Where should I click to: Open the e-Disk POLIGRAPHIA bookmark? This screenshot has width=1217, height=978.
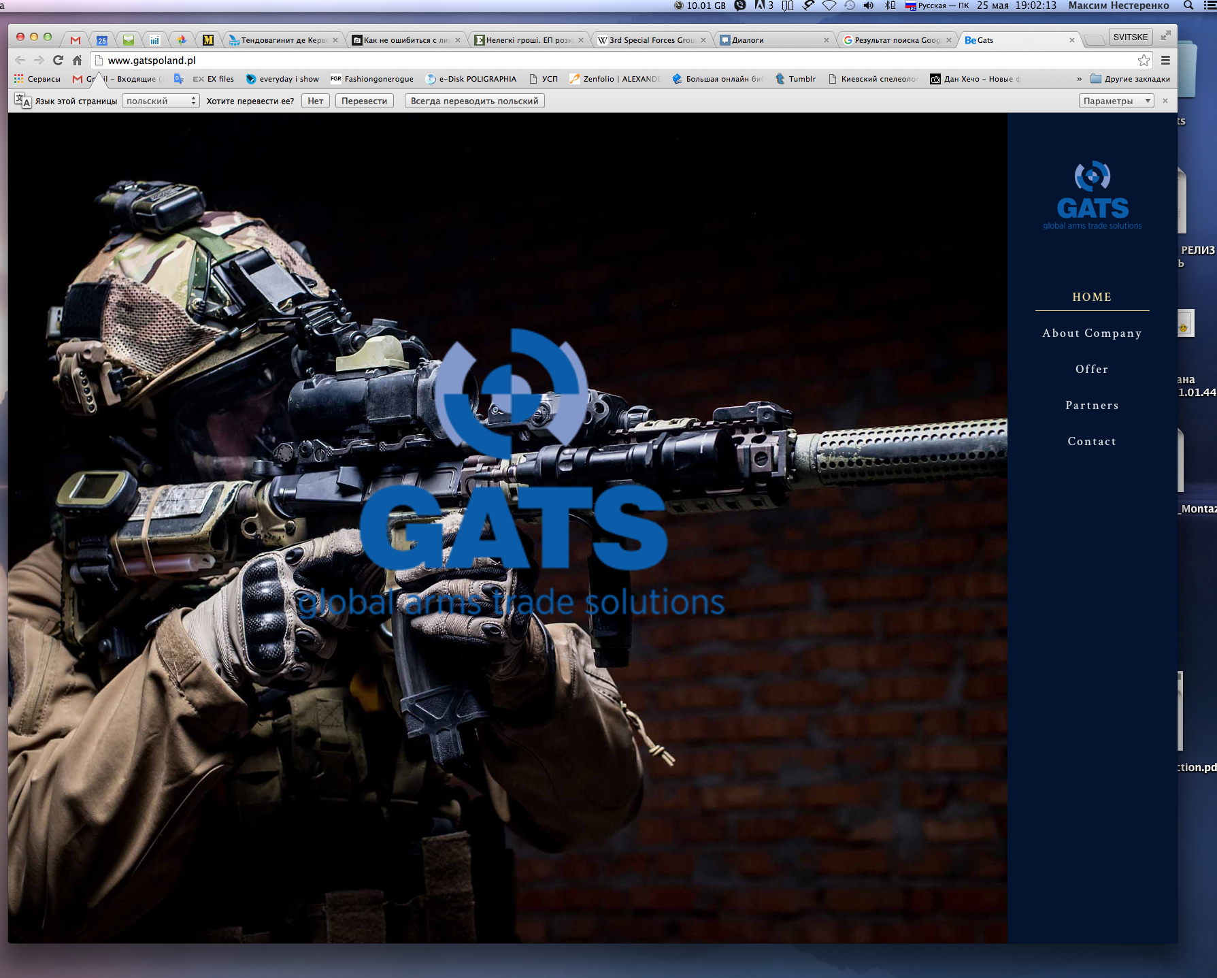(x=471, y=79)
